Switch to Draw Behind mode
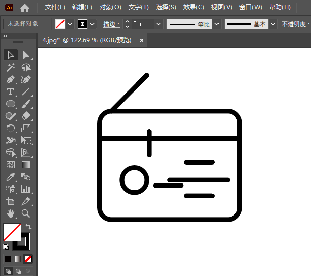 click(18, 271)
